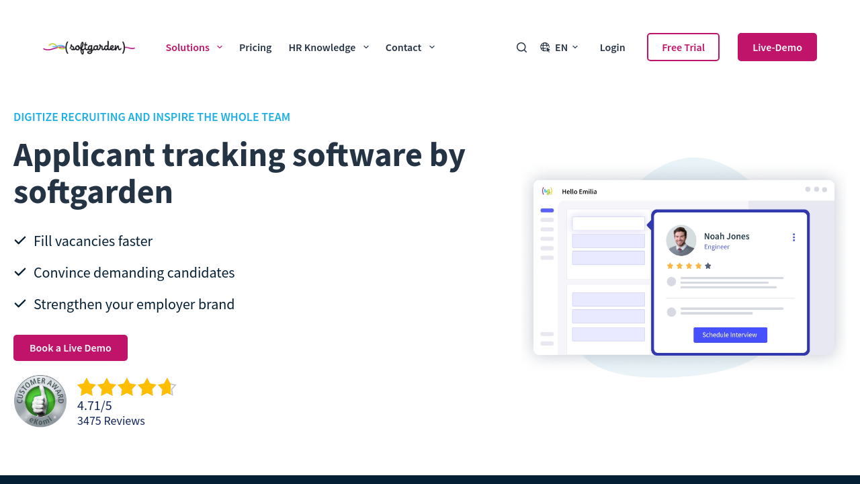Image resolution: width=860 pixels, height=484 pixels.
Task: Click Noah Jones profile avatar
Action: pos(681,240)
